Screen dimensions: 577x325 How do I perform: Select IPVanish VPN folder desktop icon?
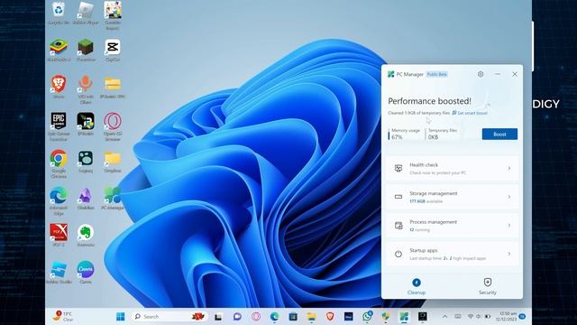(x=112, y=88)
